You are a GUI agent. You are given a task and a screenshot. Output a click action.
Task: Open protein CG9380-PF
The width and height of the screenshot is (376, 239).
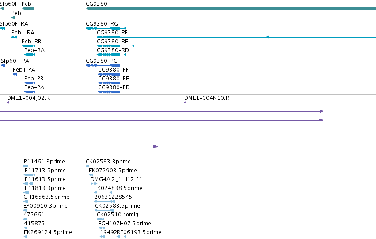(x=113, y=70)
